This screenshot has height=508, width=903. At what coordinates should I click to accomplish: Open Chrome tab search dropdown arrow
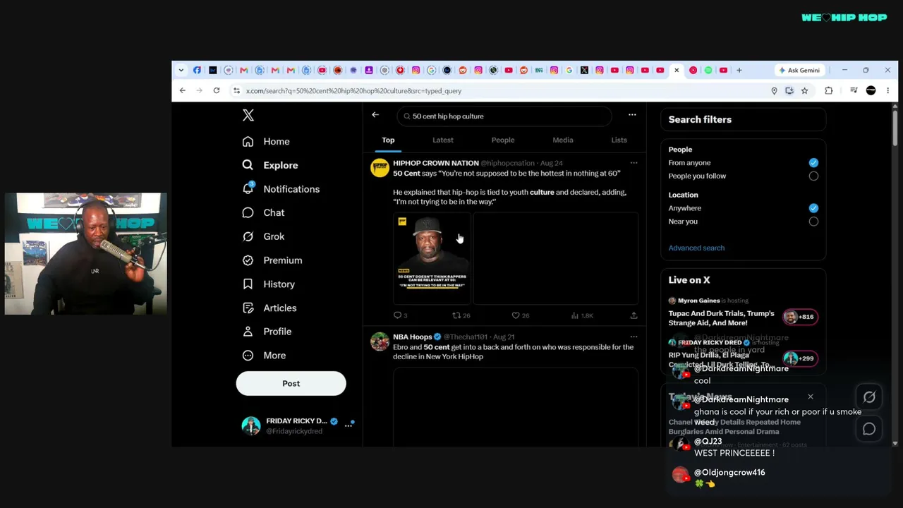point(181,70)
